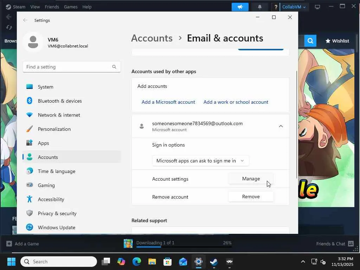Image resolution: width=360 pixels, height=270 pixels.
Task: Click the Steam back navigation arrow
Action: point(9,17)
